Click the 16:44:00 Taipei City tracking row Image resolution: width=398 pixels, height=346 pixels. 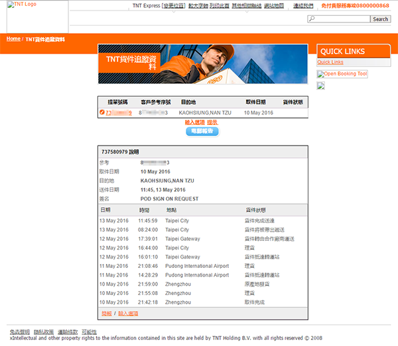tap(203, 248)
